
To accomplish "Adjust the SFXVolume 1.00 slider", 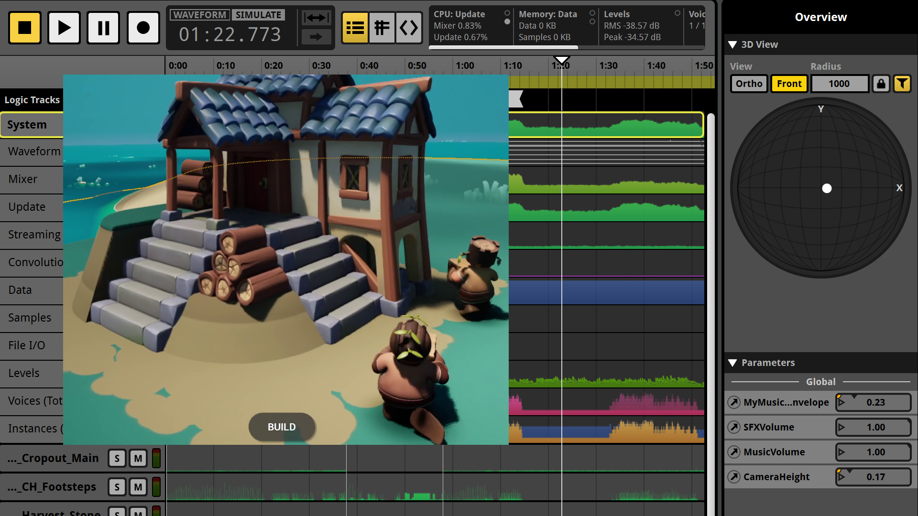I will pos(873,427).
